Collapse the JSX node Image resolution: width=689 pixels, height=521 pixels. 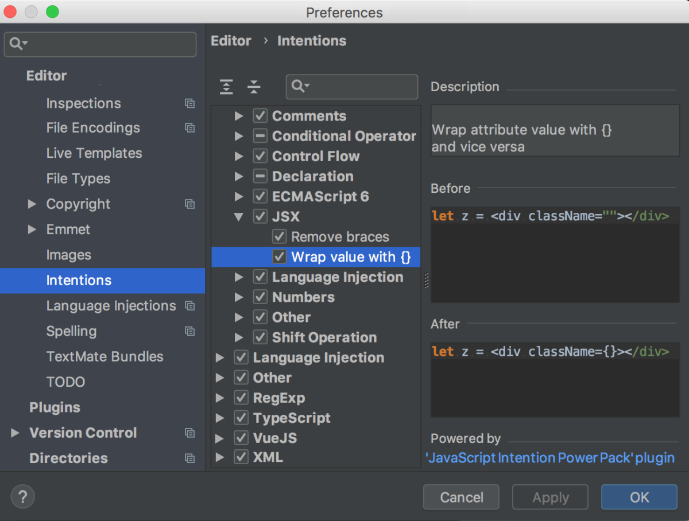[x=239, y=217]
